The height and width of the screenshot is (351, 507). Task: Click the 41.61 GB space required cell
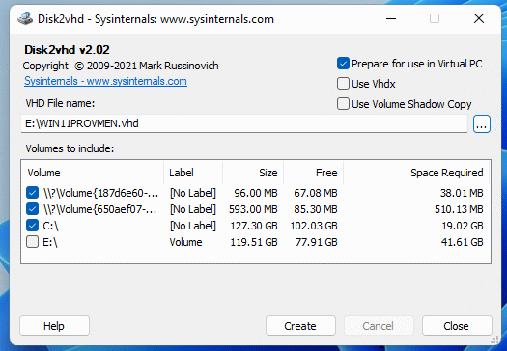click(x=462, y=242)
